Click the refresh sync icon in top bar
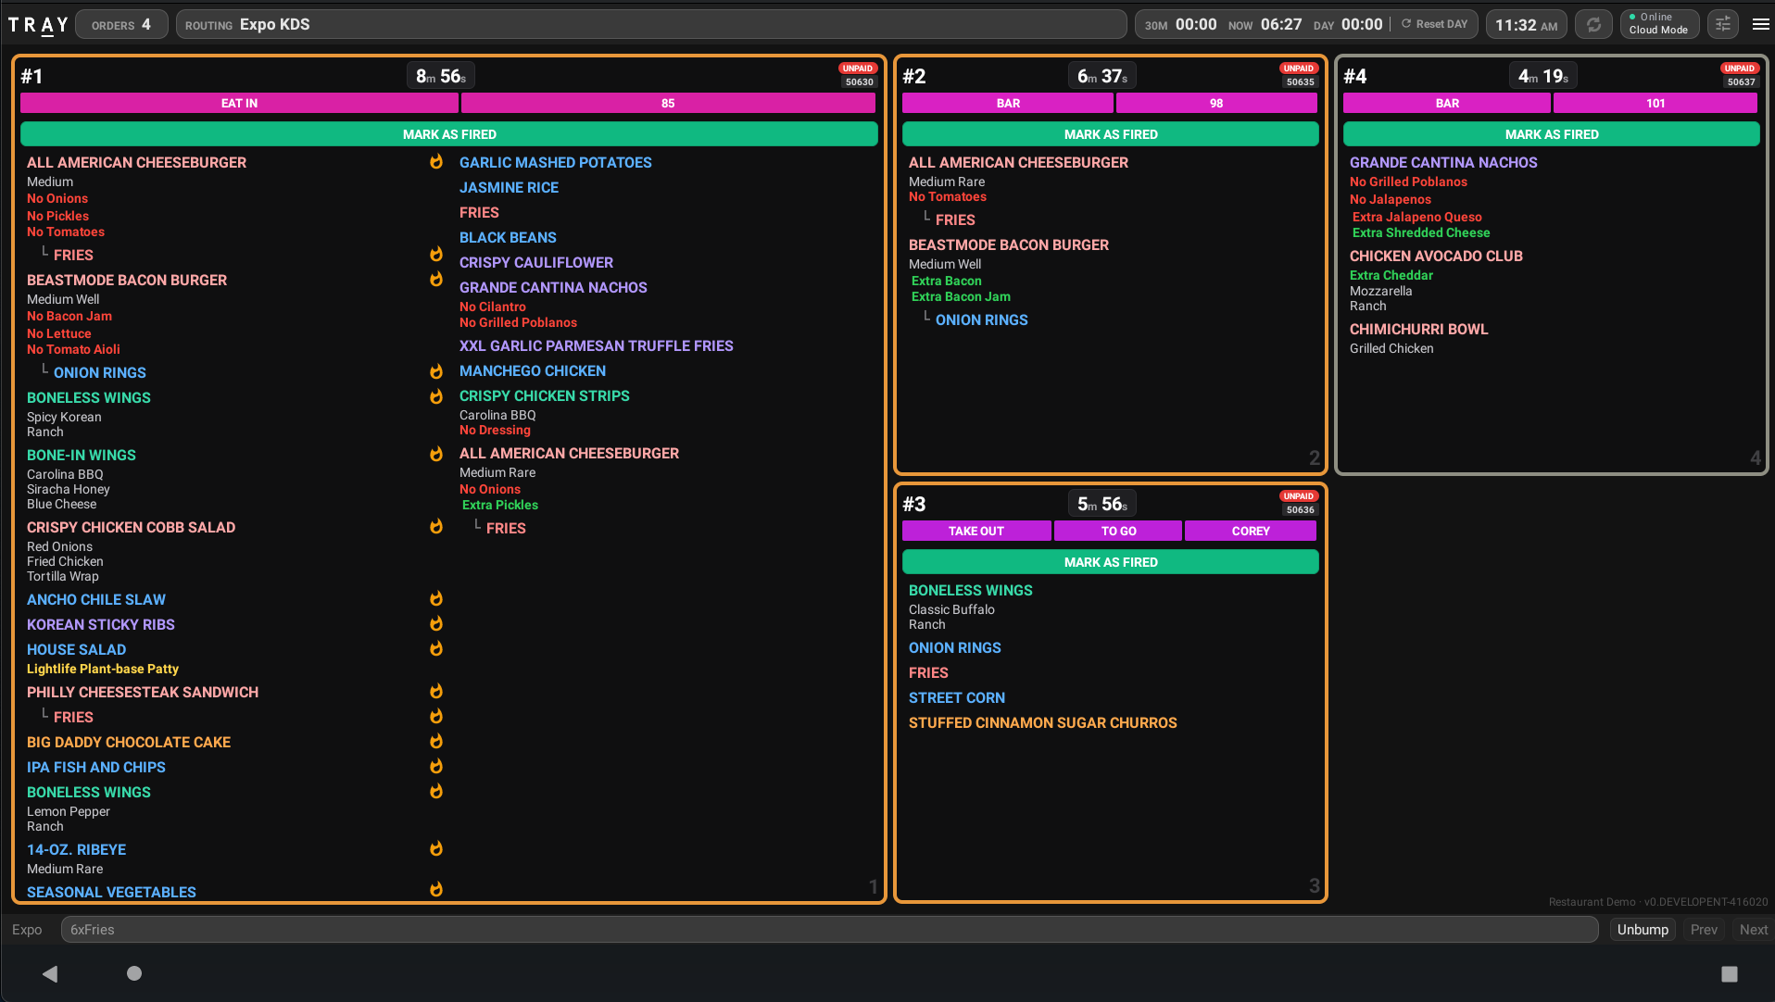The height and width of the screenshot is (1002, 1775). 1593,25
